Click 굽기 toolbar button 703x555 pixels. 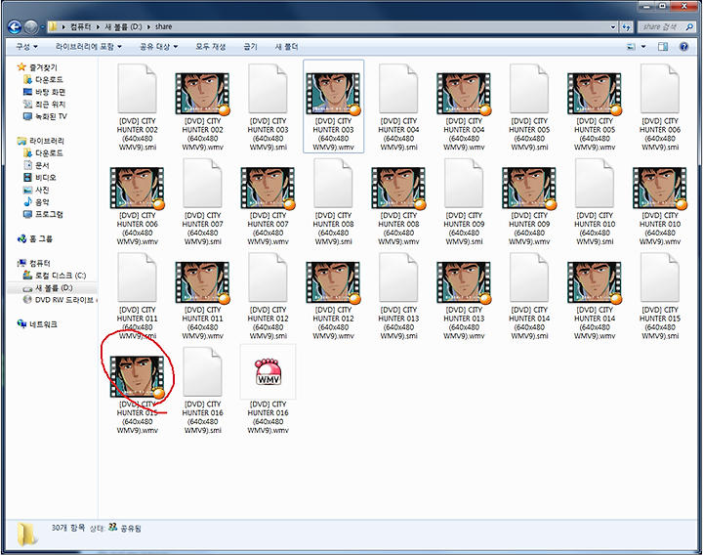(x=250, y=46)
